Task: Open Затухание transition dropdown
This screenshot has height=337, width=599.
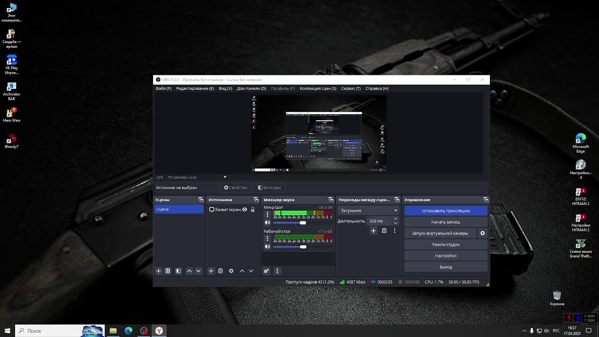Action: [x=368, y=210]
